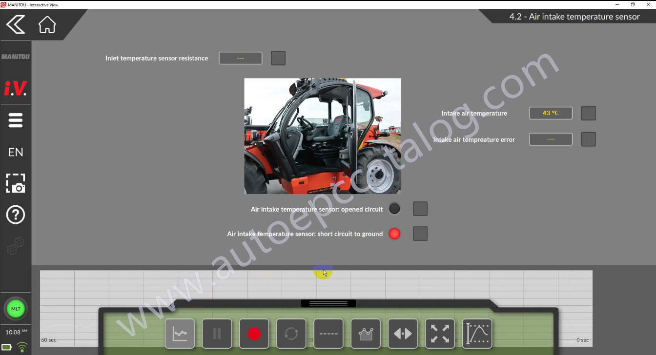Open help with the question mark icon
Screen dimensions: 656x355
tap(16, 215)
